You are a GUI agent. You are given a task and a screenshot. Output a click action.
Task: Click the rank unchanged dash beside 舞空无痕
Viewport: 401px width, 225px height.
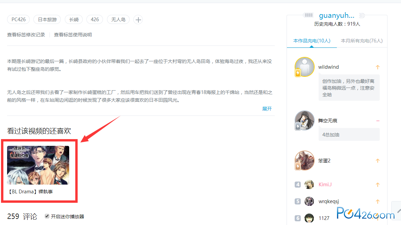click(378, 121)
